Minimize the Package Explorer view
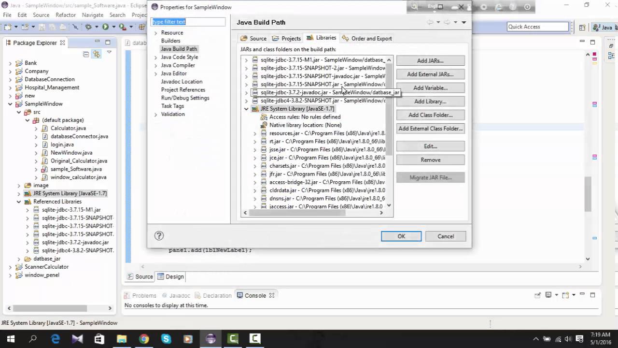This screenshot has width=618, height=348. 97,42
